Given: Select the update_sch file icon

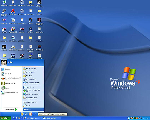Looking at the screenshot, I should [39, 30].
